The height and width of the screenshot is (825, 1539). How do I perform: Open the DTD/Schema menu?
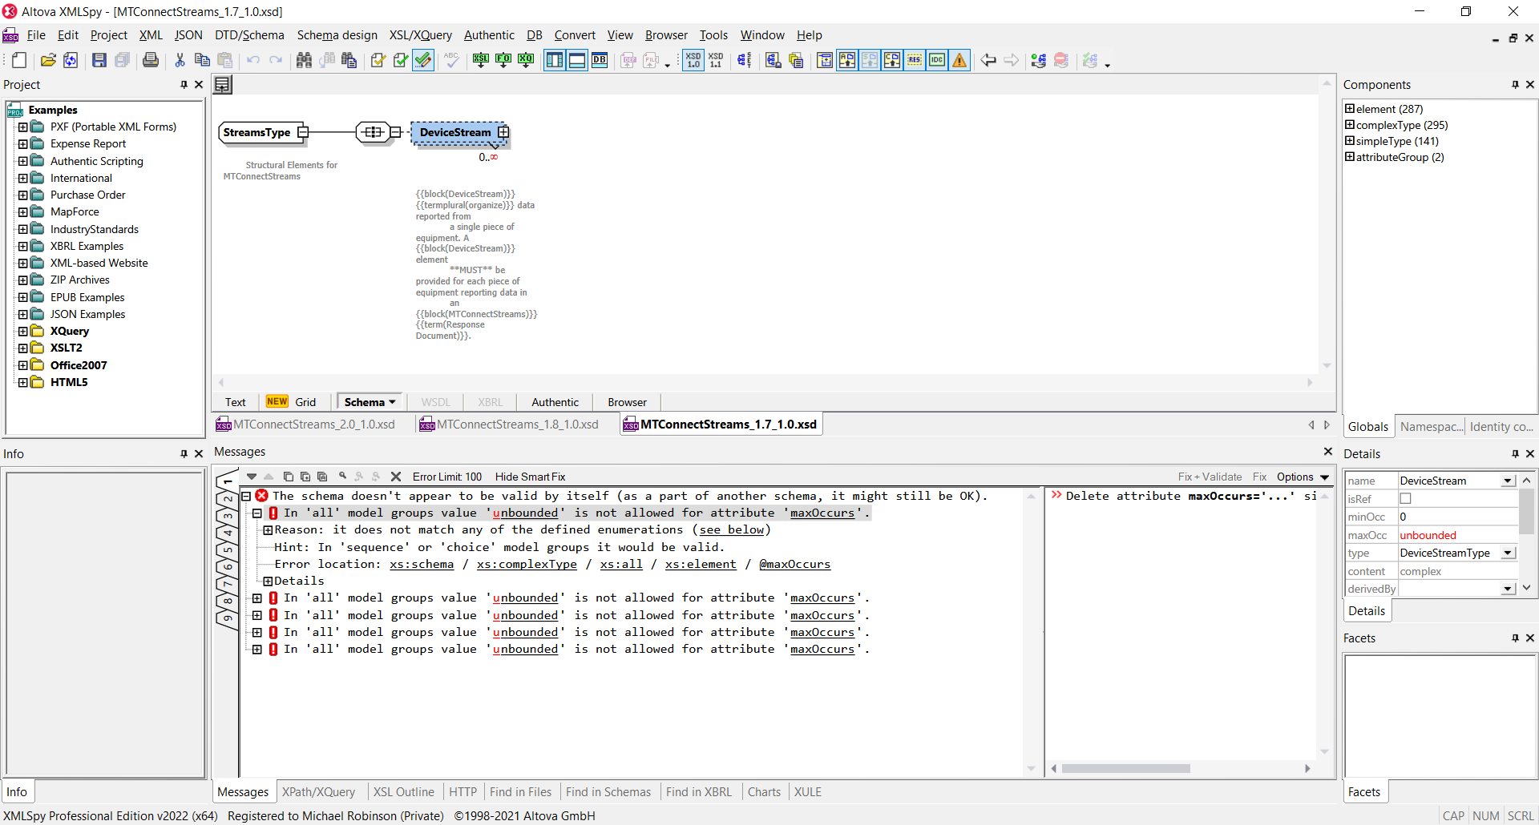click(249, 35)
